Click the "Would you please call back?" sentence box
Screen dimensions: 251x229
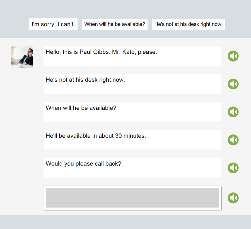[x=132, y=168]
